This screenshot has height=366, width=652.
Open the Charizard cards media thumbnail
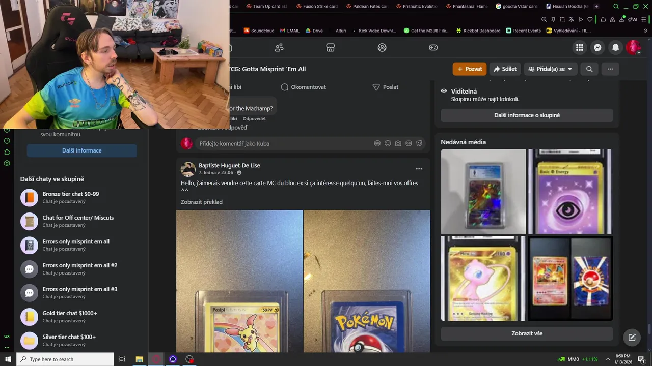[x=570, y=279]
